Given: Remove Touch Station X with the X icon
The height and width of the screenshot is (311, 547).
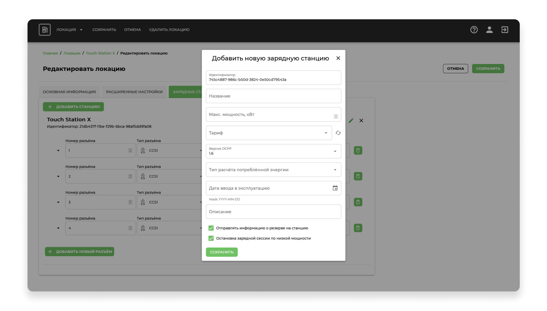Looking at the screenshot, I should tap(361, 120).
